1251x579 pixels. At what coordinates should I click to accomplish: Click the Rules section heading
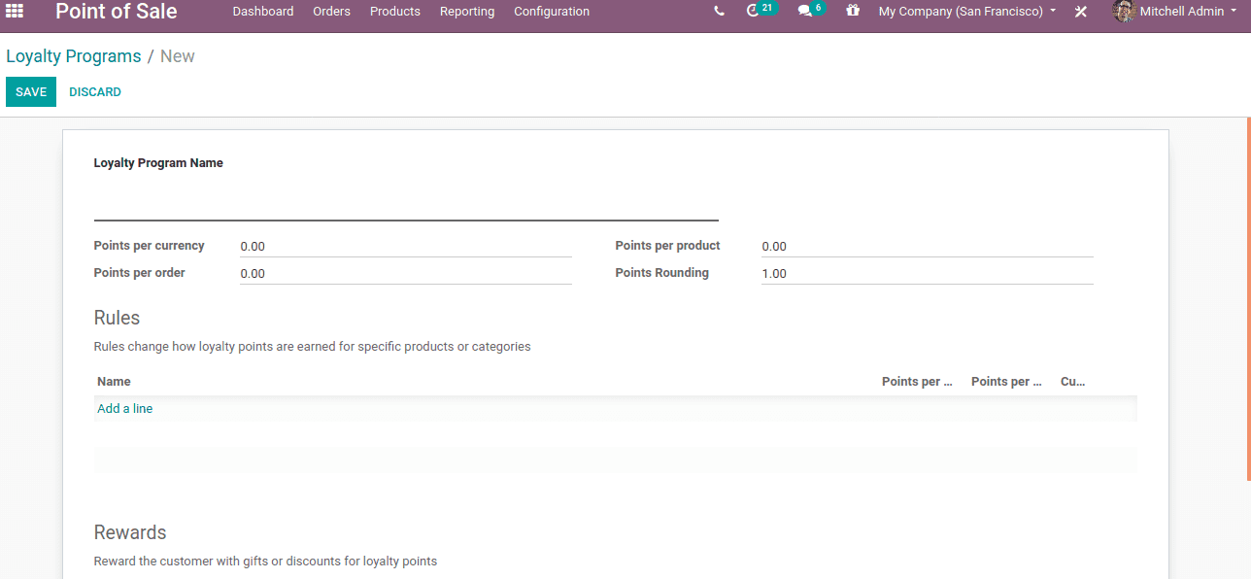pyautogui.click(x=117, y=318)
